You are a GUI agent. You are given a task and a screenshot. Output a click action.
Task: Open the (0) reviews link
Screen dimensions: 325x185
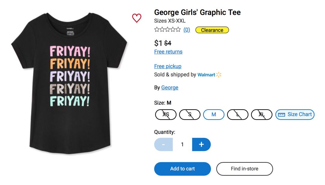point(187,30)
